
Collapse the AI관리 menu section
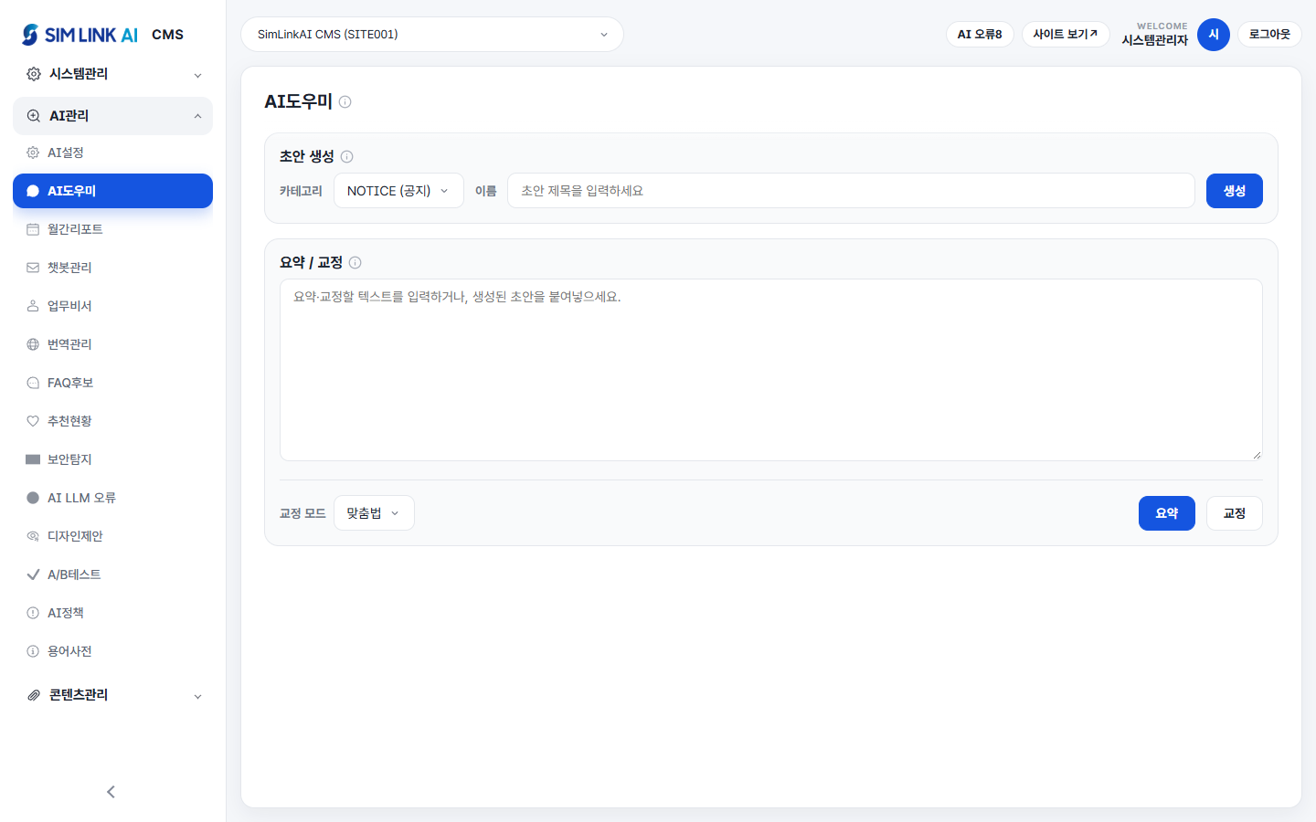pos(113,116)
